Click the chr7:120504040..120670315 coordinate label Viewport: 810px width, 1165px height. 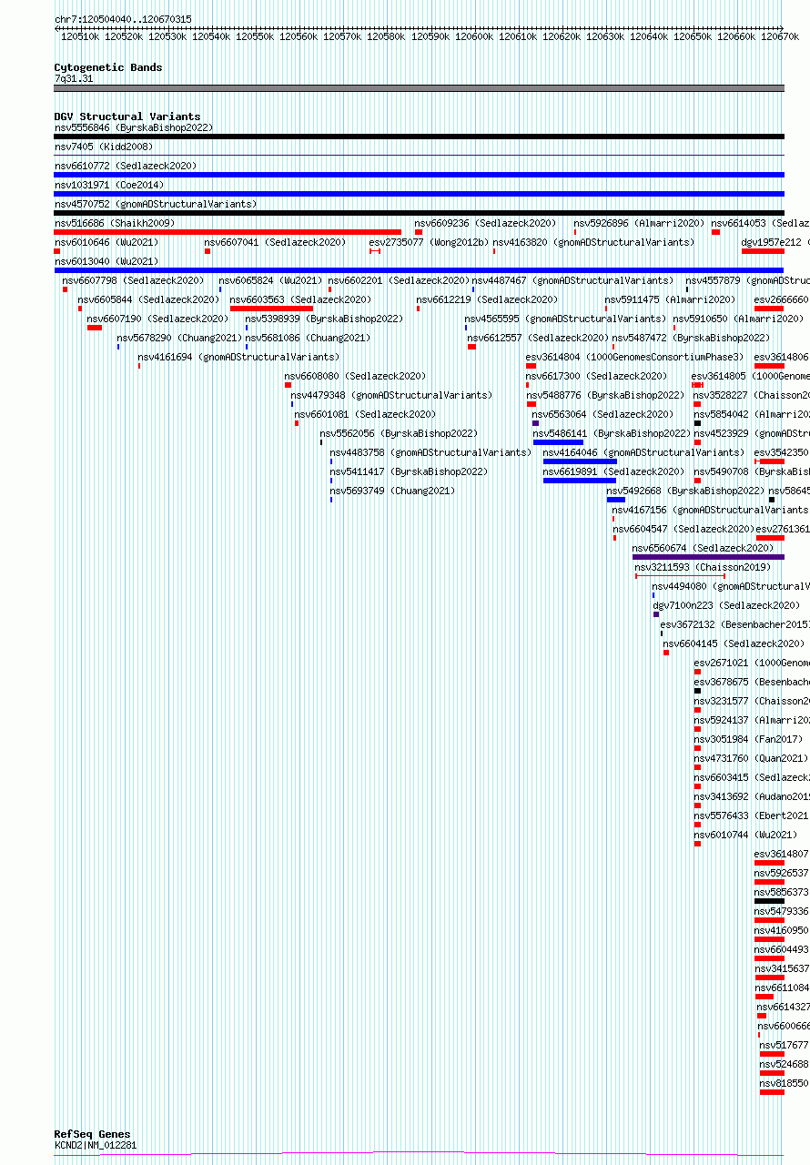(123, 19)
